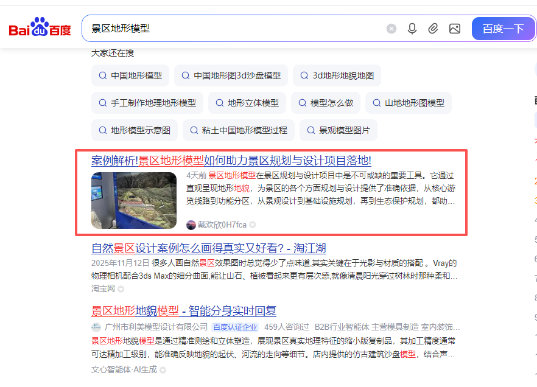Clear the search box text
The height and width of the screenshot is (387, 537).
391,29
